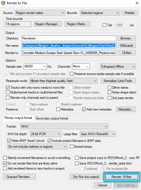141x190 pixels.
Task: Start a Dry Run with no output
Action: click(x=86, y=177)
